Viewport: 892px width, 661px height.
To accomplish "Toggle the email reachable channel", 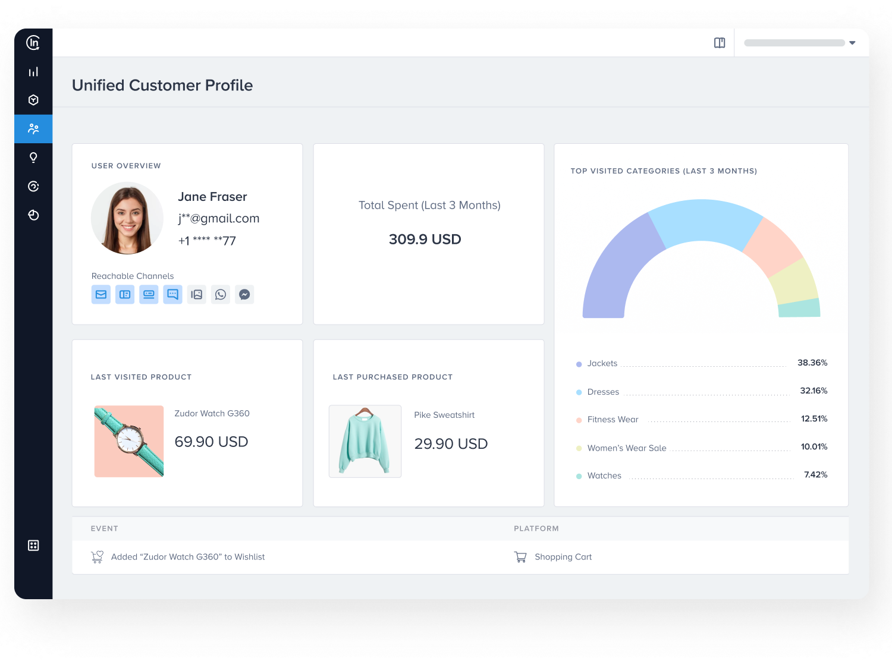I will pyautogui.click(x=101, y=294).
